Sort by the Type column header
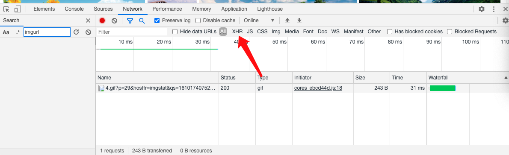The width and height of the screenshot is (509, 155). tap(274, 78)
